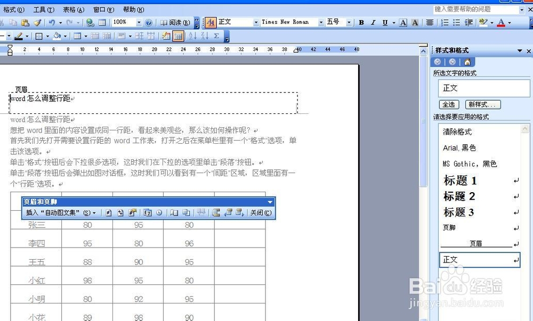Toggle italic formatting
This screenshot has height=321, width=533.
[x=372, y=22]
